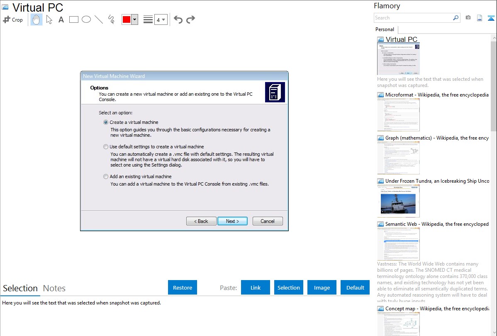Open the Microformat Wikipedia snapshot thumbnail

tap(398, 115)
